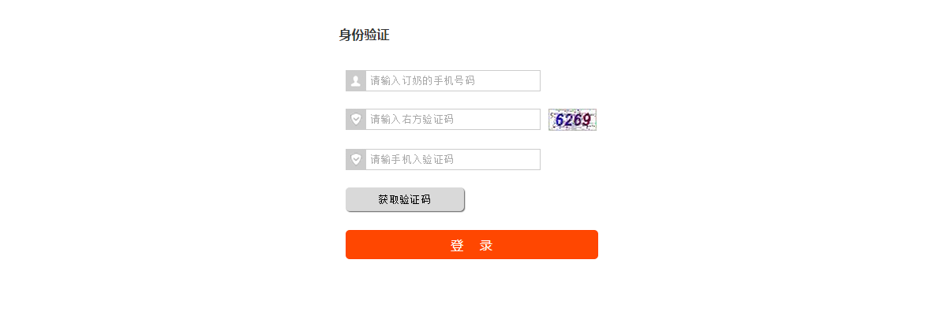Click the shield icon beside SMS code field
Screen dimensions: 947x319
(356, 159)
